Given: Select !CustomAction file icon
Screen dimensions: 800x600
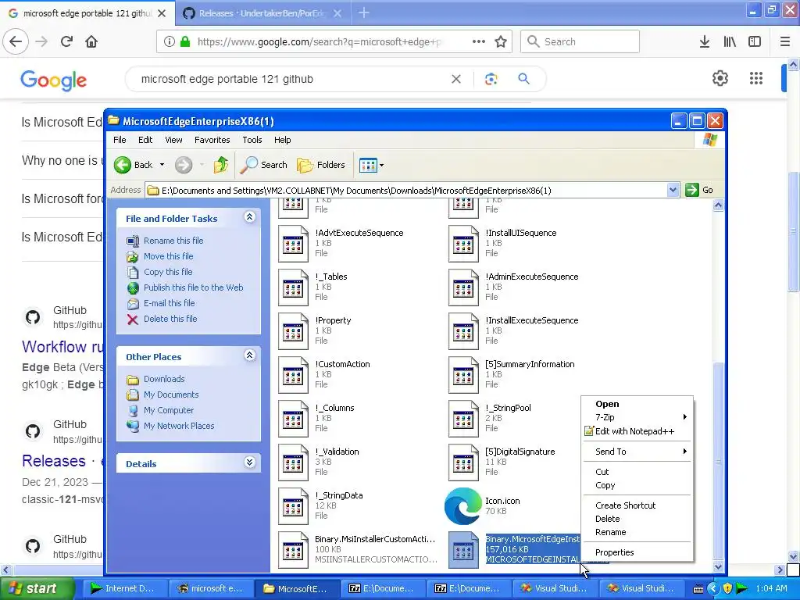Looking at the screenshot, I should click(294, 375).
